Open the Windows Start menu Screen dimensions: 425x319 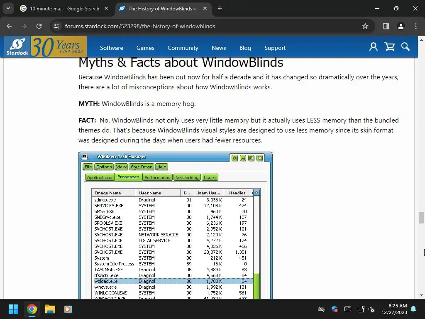[x=13, y=309]
